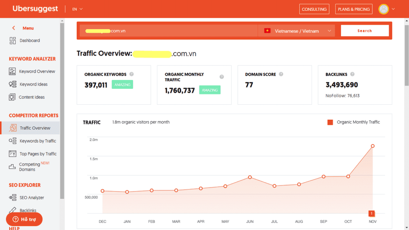Viewport: 409px width, 230px height.
Task: Open the user profile avatar menu
Action: (x=387, y=9)
